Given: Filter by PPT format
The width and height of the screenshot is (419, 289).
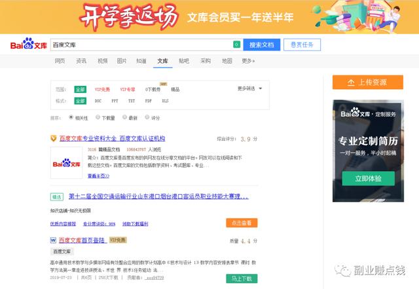Looking at the screenshot, I should point(115,101).
